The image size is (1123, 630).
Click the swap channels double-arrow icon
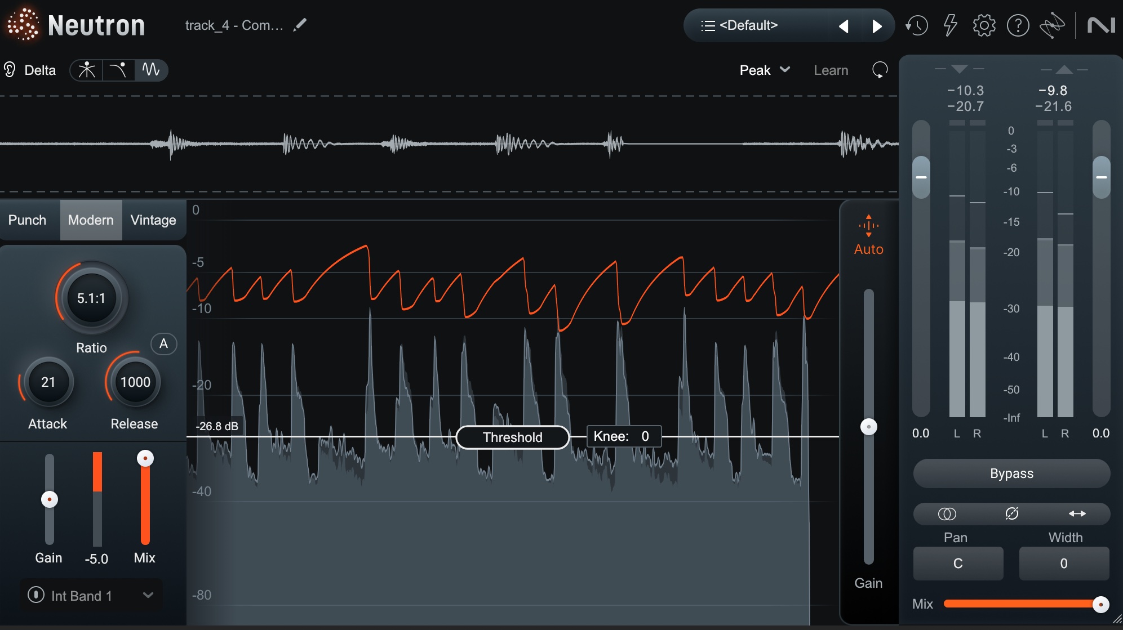click(x=1077, y=513)
